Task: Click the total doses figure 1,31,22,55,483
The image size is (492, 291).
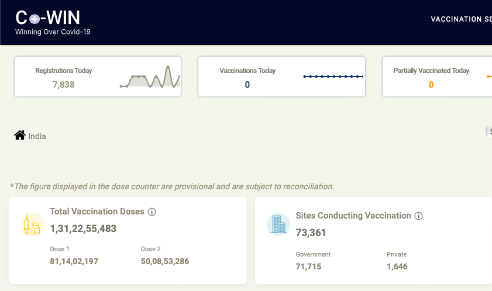Action: point(83,228)
